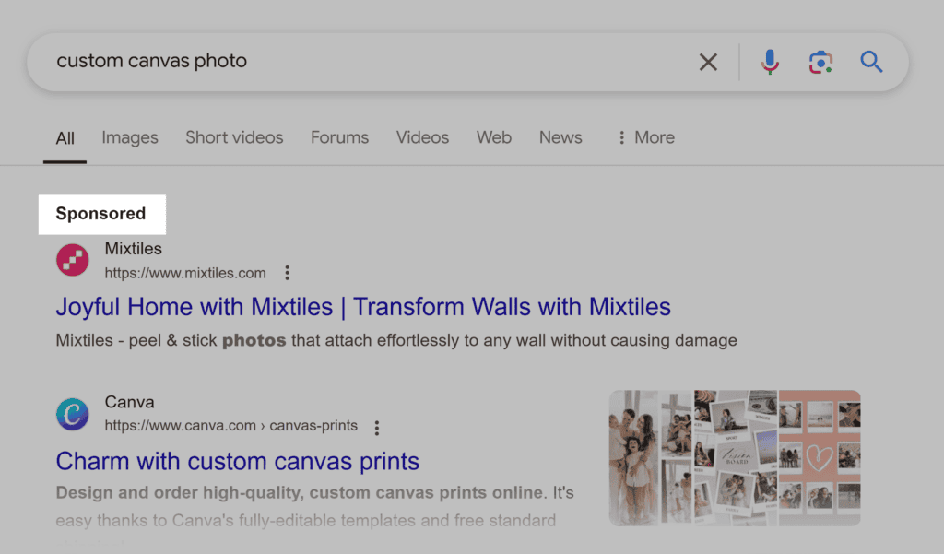Open three-dot options beside mixtiles.com URL
944x554 pixels.
pos(288,273)
